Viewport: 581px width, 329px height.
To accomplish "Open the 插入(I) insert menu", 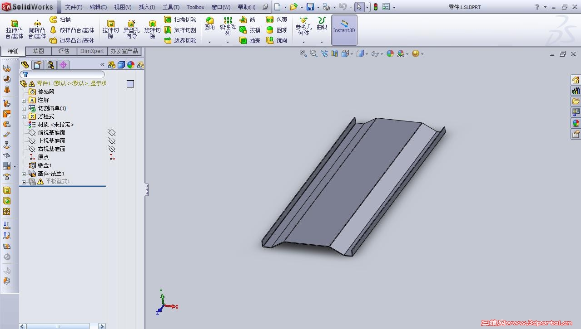I will coord(147,7).
